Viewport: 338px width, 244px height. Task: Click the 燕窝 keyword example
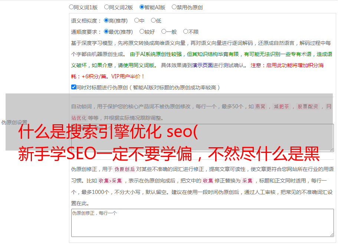coord(260,106)
